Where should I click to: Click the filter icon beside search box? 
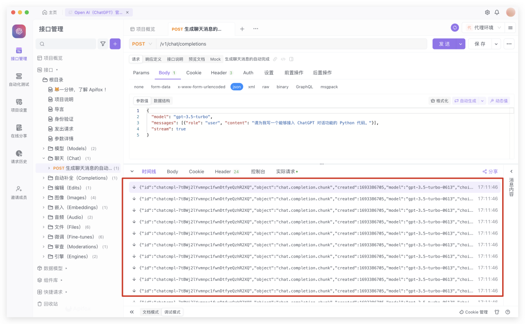tap(103, 44)
